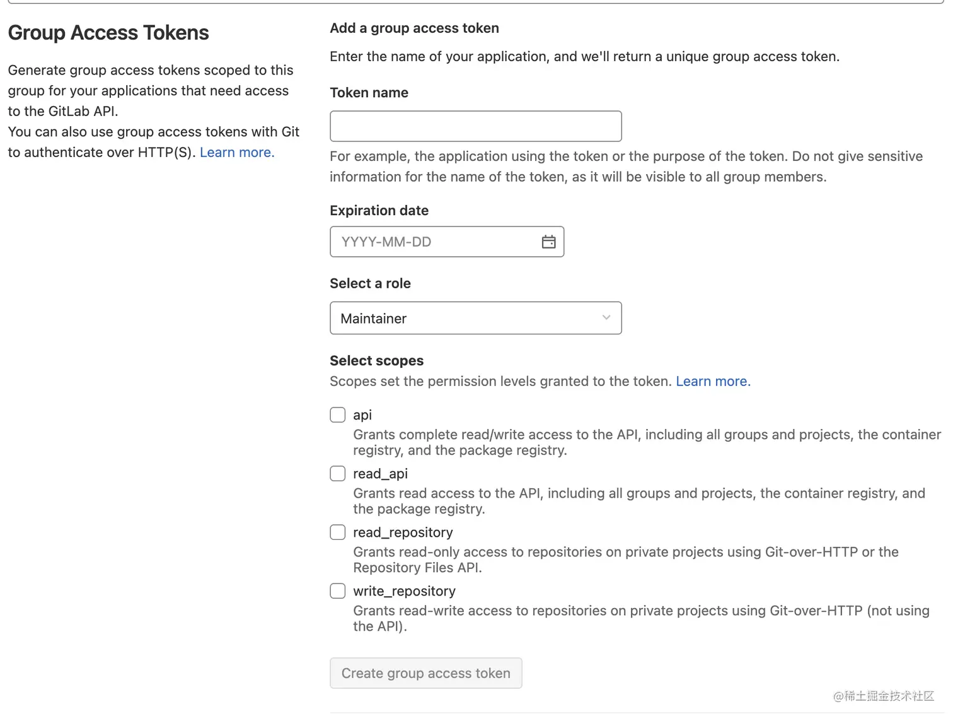Click the Select a role label
Viewport: 953px width, 721px height.
pos(370,284)
